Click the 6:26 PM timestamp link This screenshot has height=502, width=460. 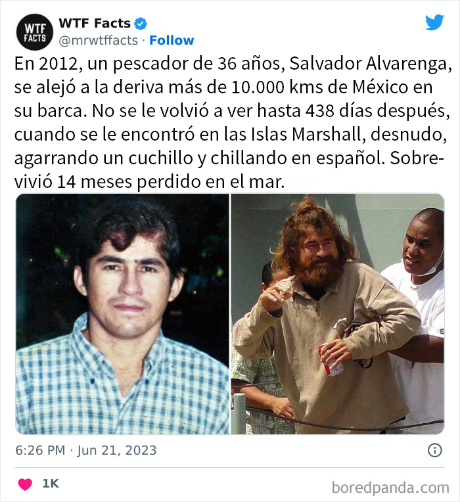pyautogui.click(x=40, y=451)
